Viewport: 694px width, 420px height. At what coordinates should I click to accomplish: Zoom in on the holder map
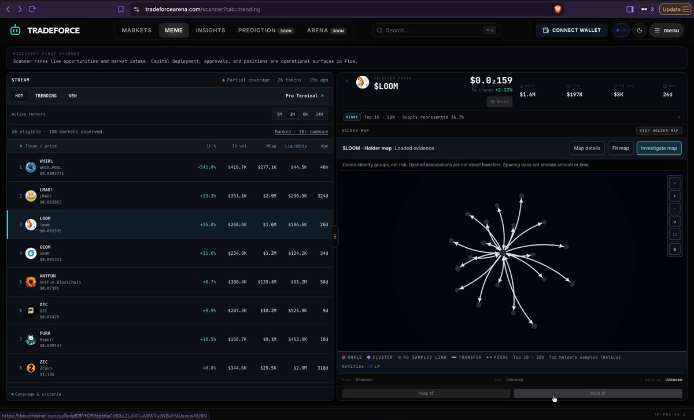674,195
